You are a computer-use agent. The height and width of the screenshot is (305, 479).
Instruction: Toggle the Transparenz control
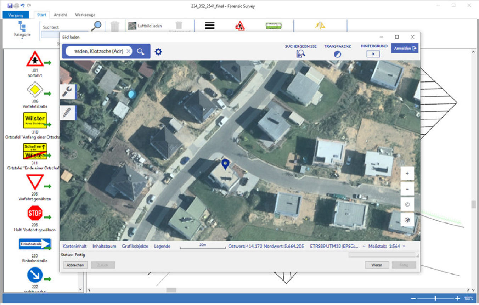point(337,54)
